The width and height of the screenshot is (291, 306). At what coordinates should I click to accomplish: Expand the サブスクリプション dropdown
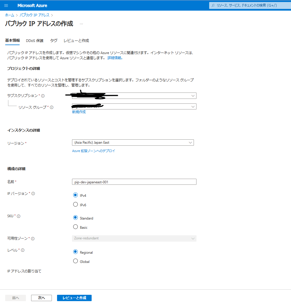pyautogui.click(x=134, y=96)
